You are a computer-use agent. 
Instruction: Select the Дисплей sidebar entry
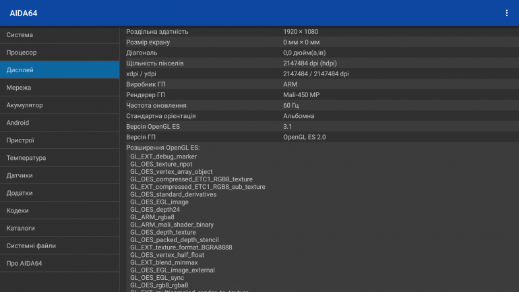[59, 69]
